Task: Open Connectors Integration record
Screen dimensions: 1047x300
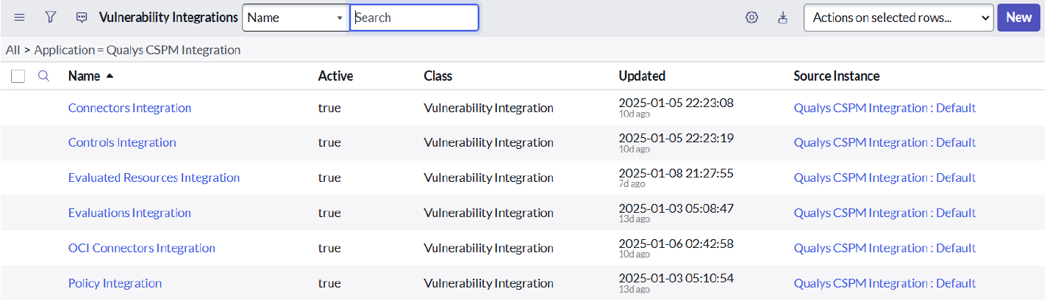Action: click(129, 108)
